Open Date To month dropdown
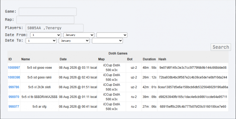236x119 pixels. [74, 41]
